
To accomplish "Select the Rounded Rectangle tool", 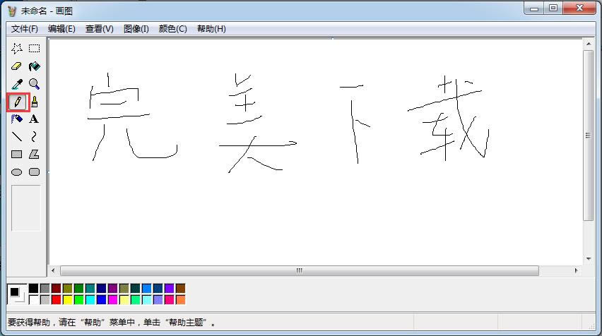I will [x=34, y=172].
